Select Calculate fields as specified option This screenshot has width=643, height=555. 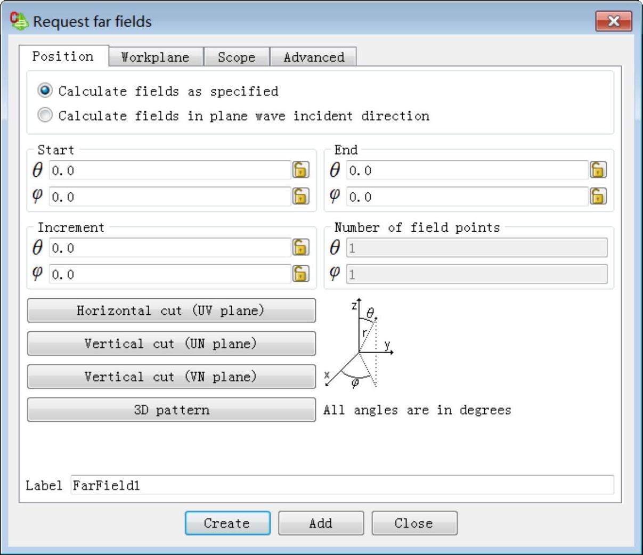[45, 91]
